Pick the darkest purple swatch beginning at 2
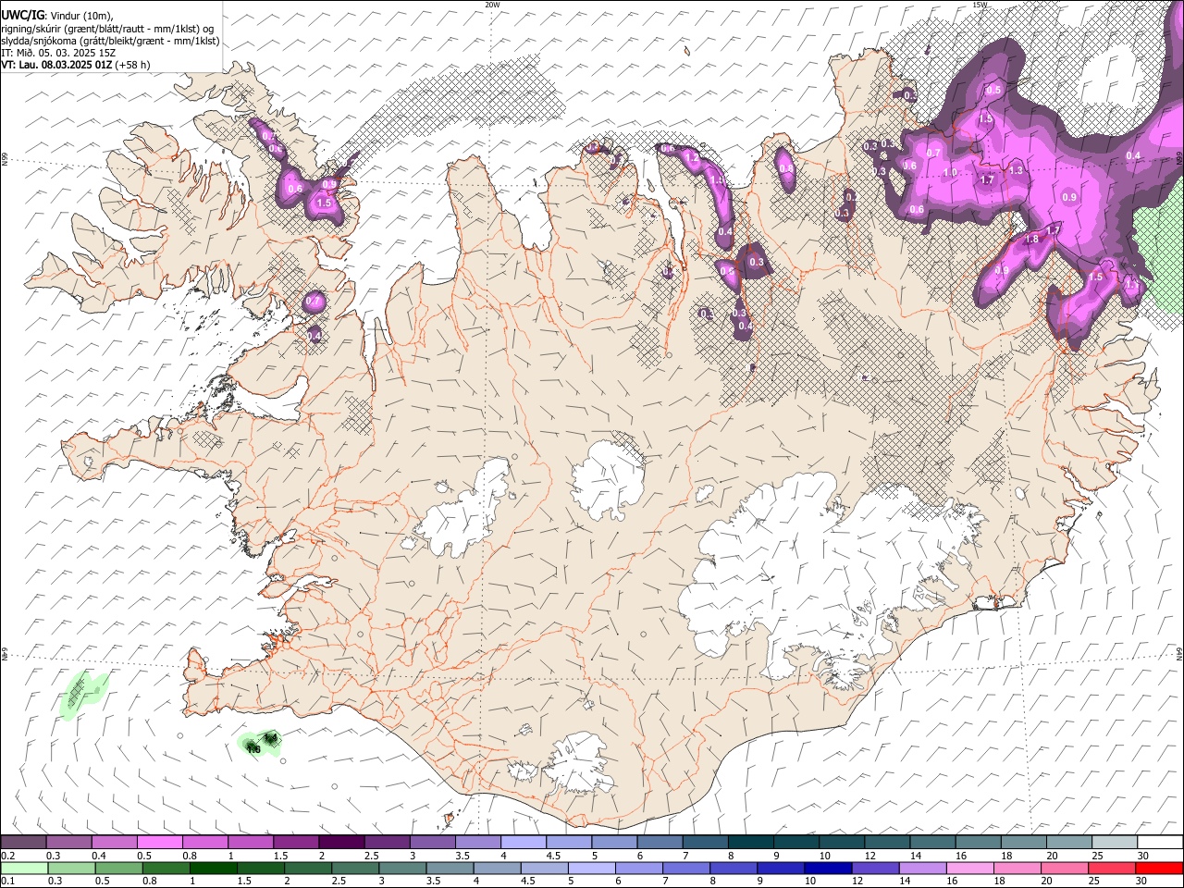1184x888 pixels. [341, 843]
